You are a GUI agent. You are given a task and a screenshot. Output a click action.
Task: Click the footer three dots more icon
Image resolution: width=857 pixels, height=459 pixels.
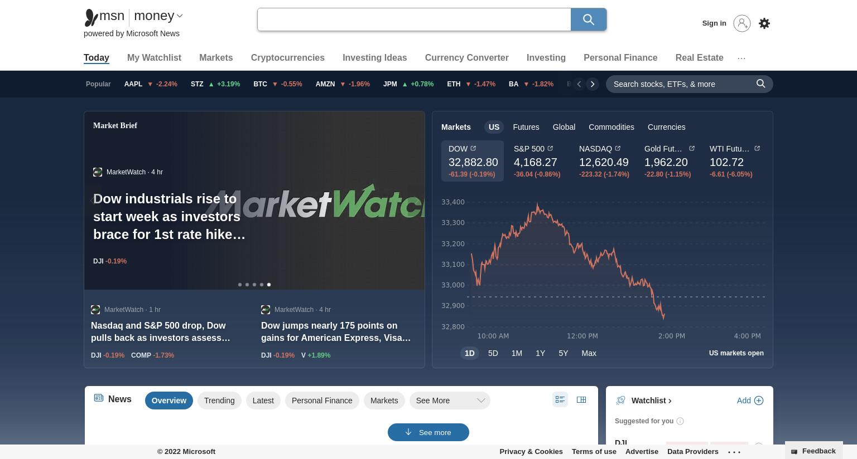pyautogui.click(x=734, y=452)
